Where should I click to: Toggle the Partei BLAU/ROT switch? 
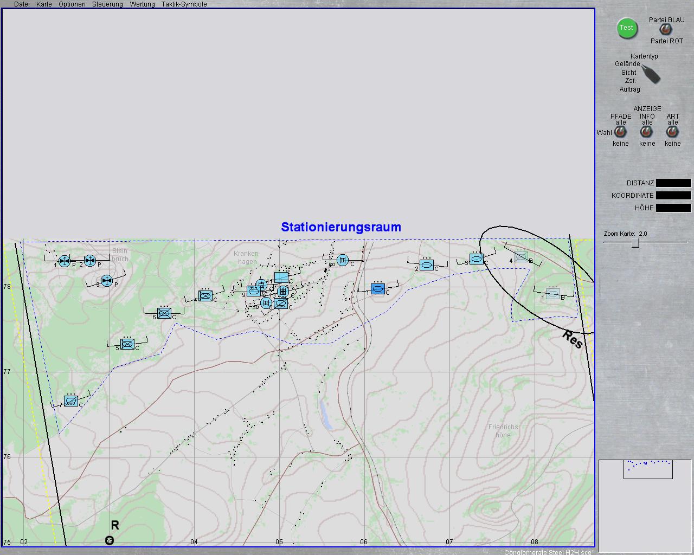[x=665, y=30]
